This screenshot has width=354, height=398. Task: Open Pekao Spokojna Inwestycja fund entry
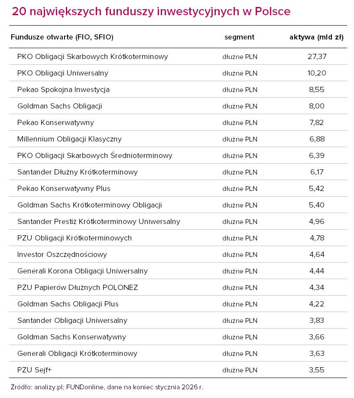pyautogui.click(x=63, y=89)
